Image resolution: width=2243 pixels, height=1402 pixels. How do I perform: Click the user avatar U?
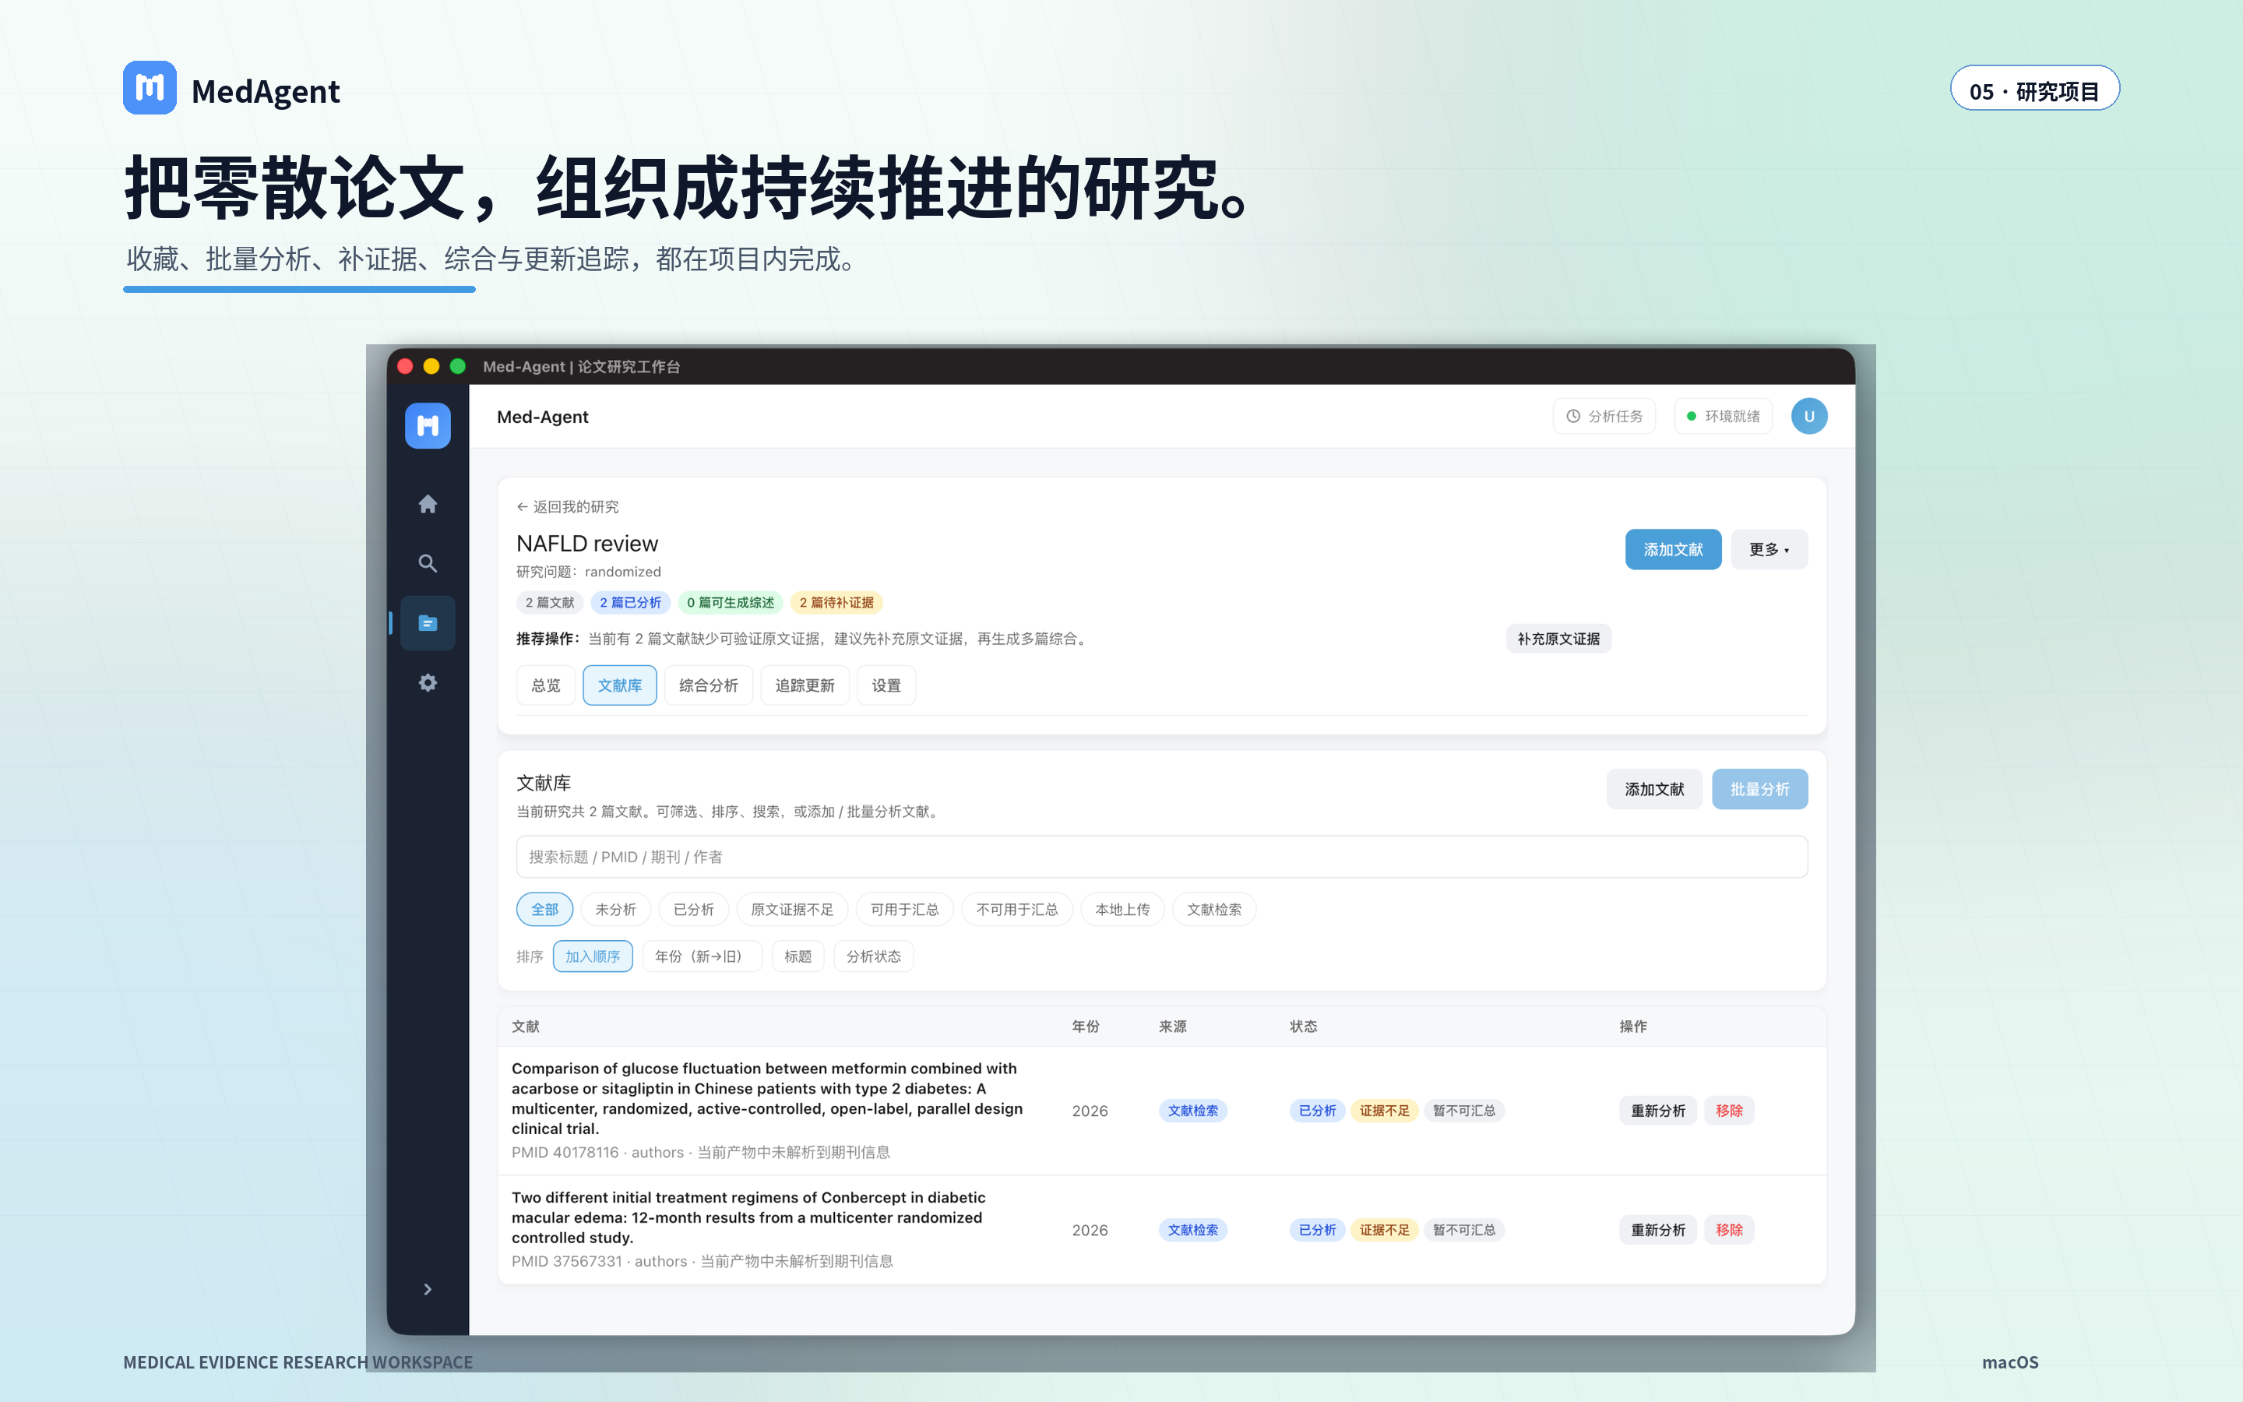(1808, 417)
